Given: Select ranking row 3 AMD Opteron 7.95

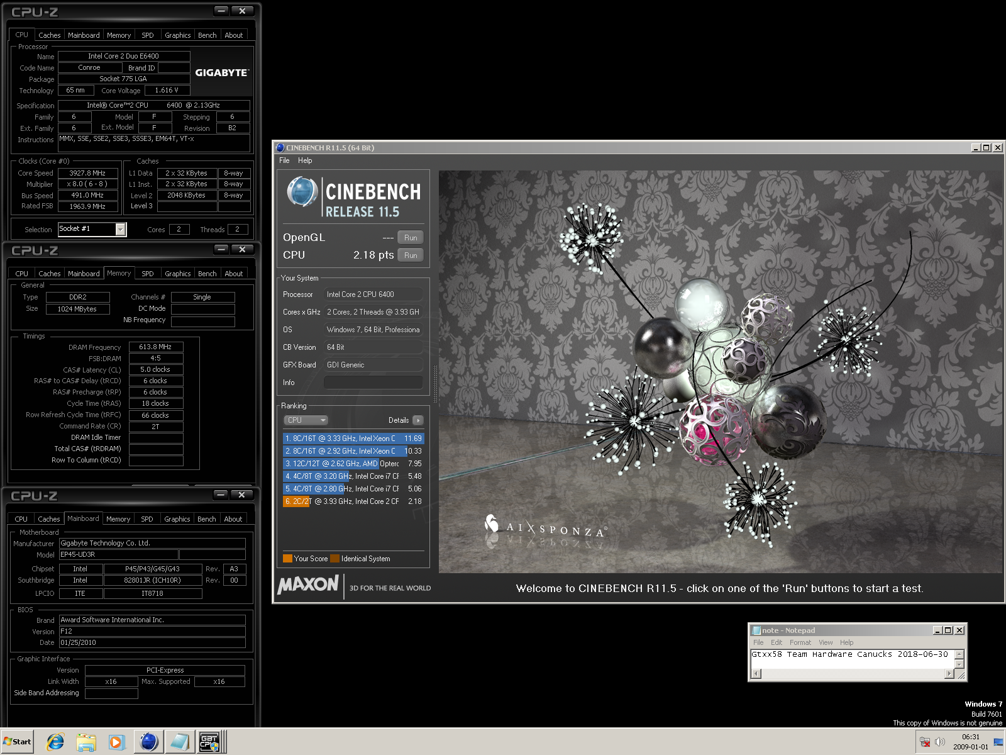Looking at the screenshot, I should (353, 464).
